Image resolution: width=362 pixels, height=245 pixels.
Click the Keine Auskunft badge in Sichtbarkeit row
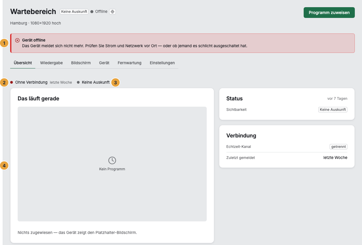[333, 110]
